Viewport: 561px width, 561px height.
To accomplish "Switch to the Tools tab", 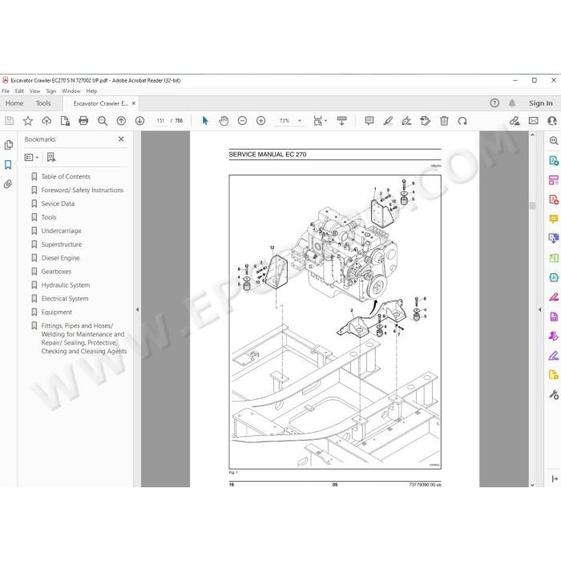I will click(x=43, y=103).
